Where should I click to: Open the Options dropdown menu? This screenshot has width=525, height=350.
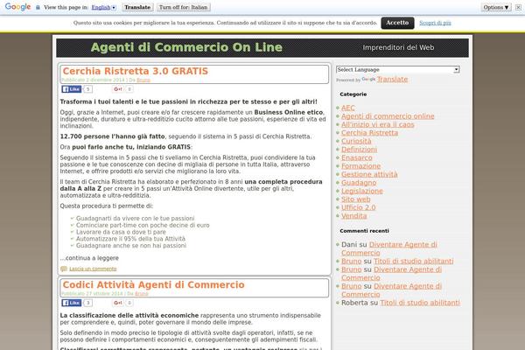click(x=496, y=7)
